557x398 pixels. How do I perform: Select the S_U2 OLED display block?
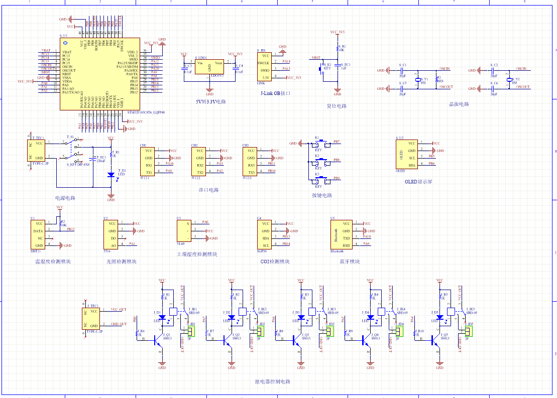point(407,154)
